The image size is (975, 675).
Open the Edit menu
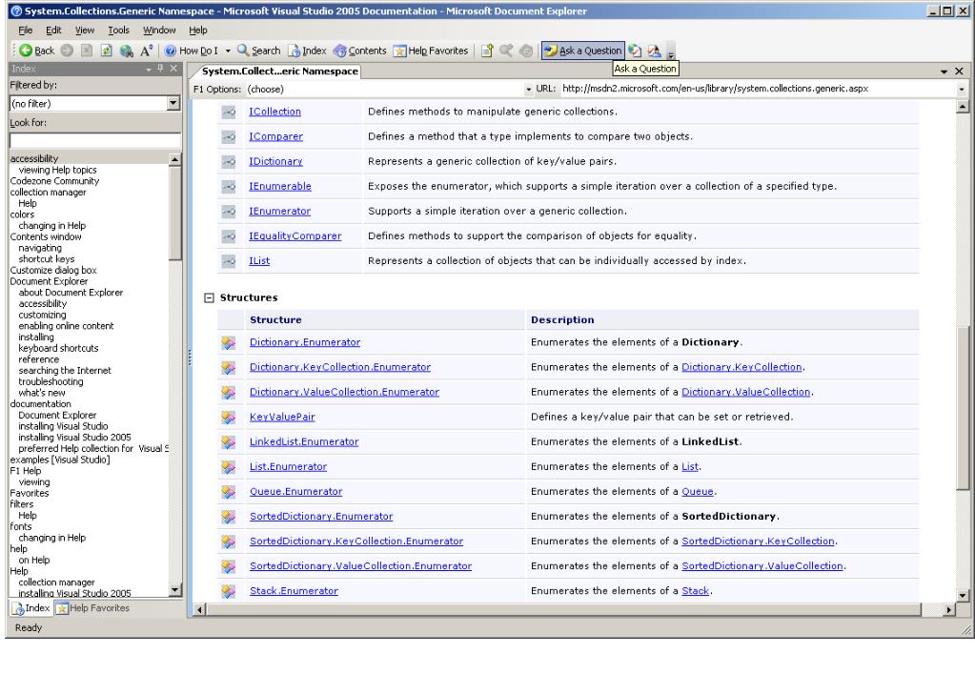point(53,30)
